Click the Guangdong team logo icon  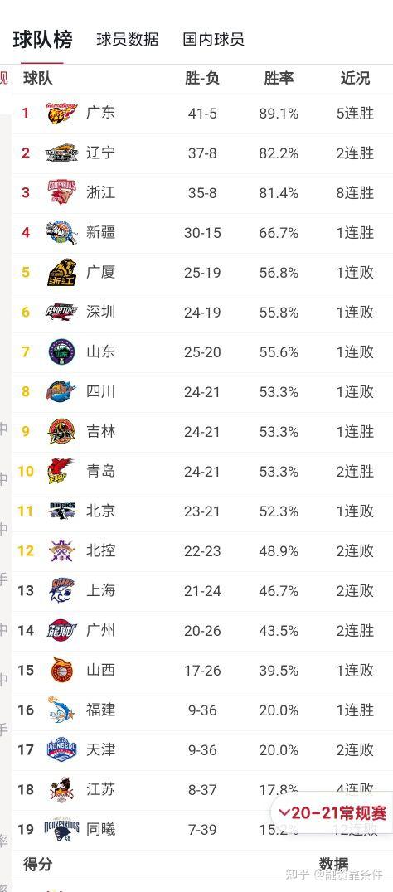pos(62,114)
